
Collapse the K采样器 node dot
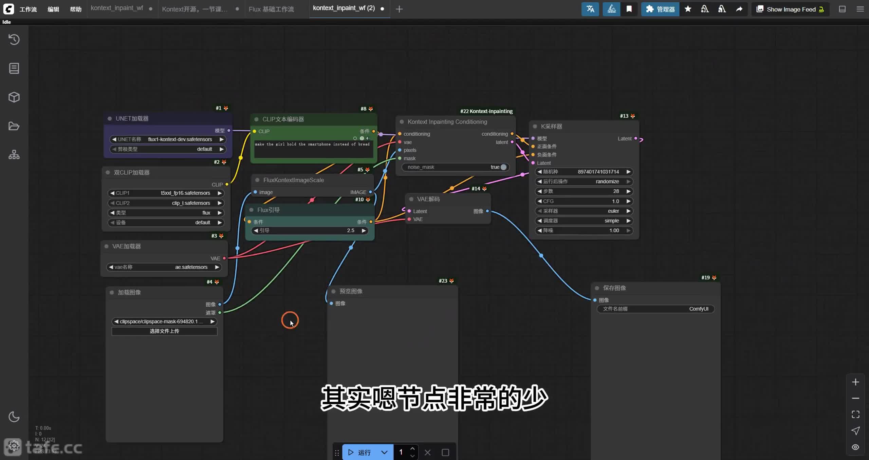click(535, 126)
